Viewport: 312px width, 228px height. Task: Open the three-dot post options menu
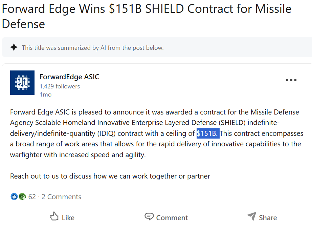pyautogui.click(x=291, y=80)
